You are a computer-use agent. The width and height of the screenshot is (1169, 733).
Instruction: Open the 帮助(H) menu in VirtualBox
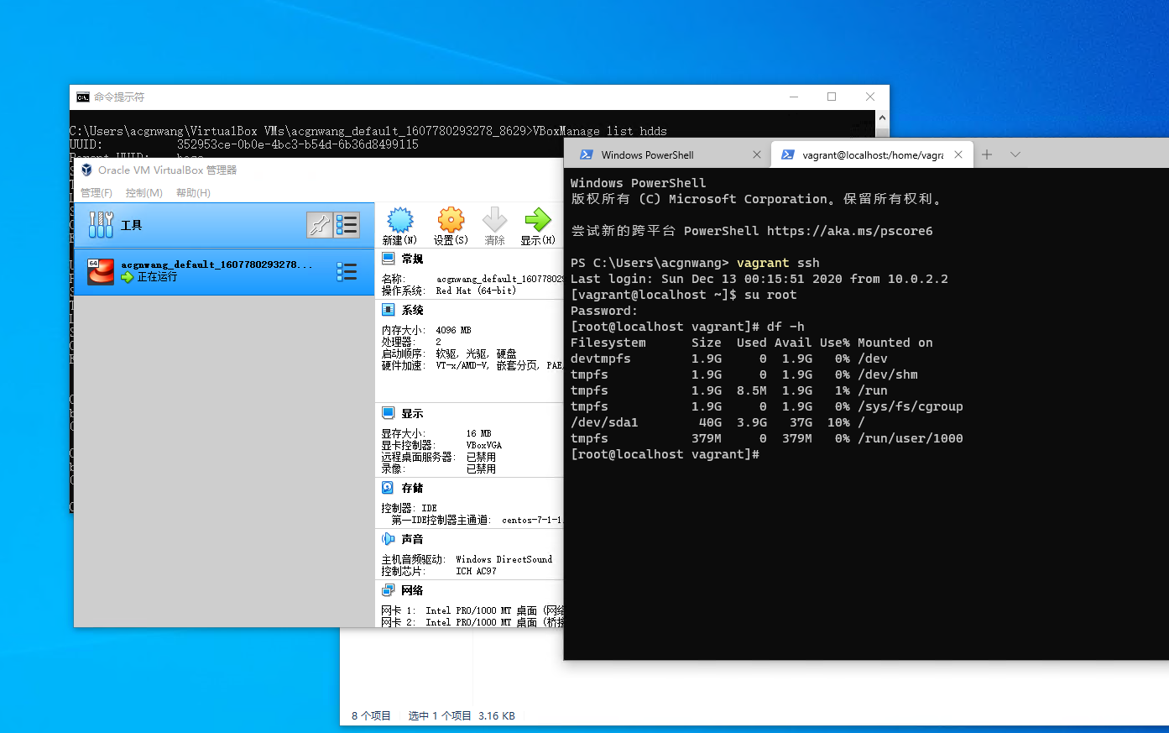(193, 192)
